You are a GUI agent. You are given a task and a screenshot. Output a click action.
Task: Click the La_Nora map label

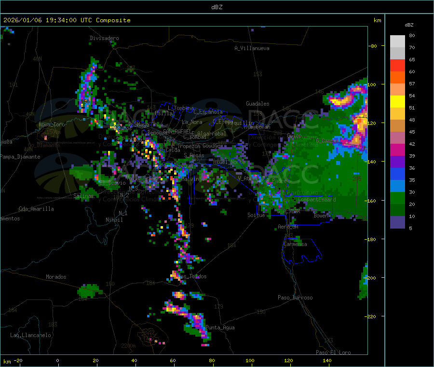[x=192, y=122]
